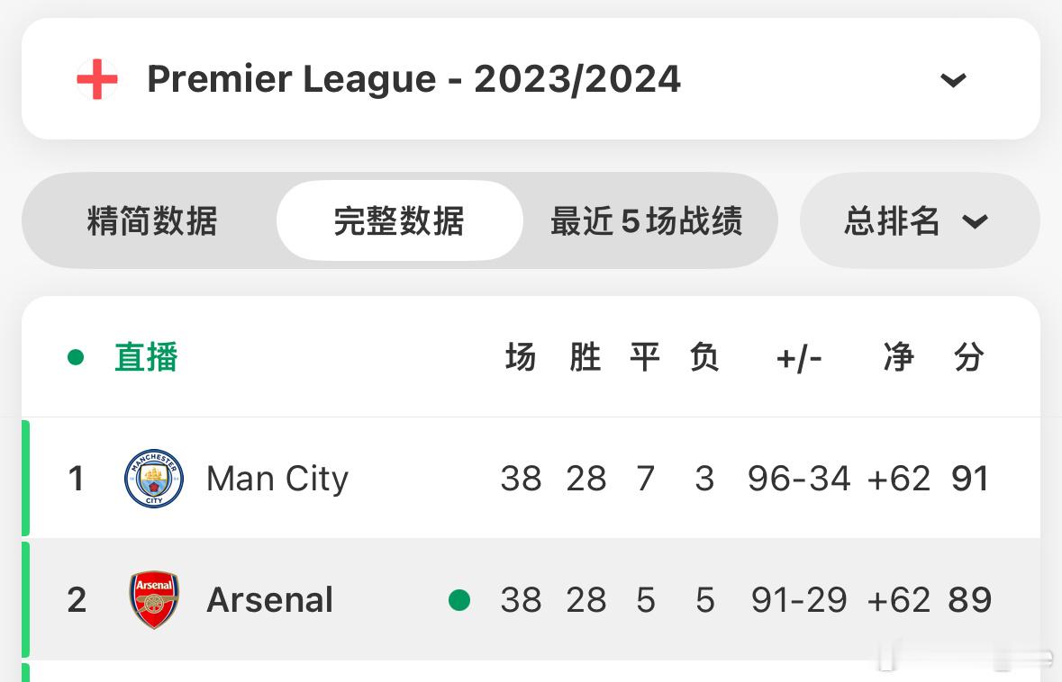Click the England flag icon
The width and height of the screenshot is (1062, 682).
97,79
